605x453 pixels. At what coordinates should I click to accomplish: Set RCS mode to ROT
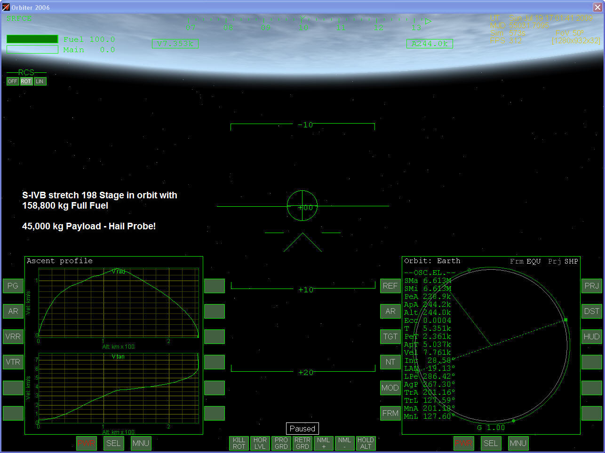pyautogui.click(x=26, y=81)
